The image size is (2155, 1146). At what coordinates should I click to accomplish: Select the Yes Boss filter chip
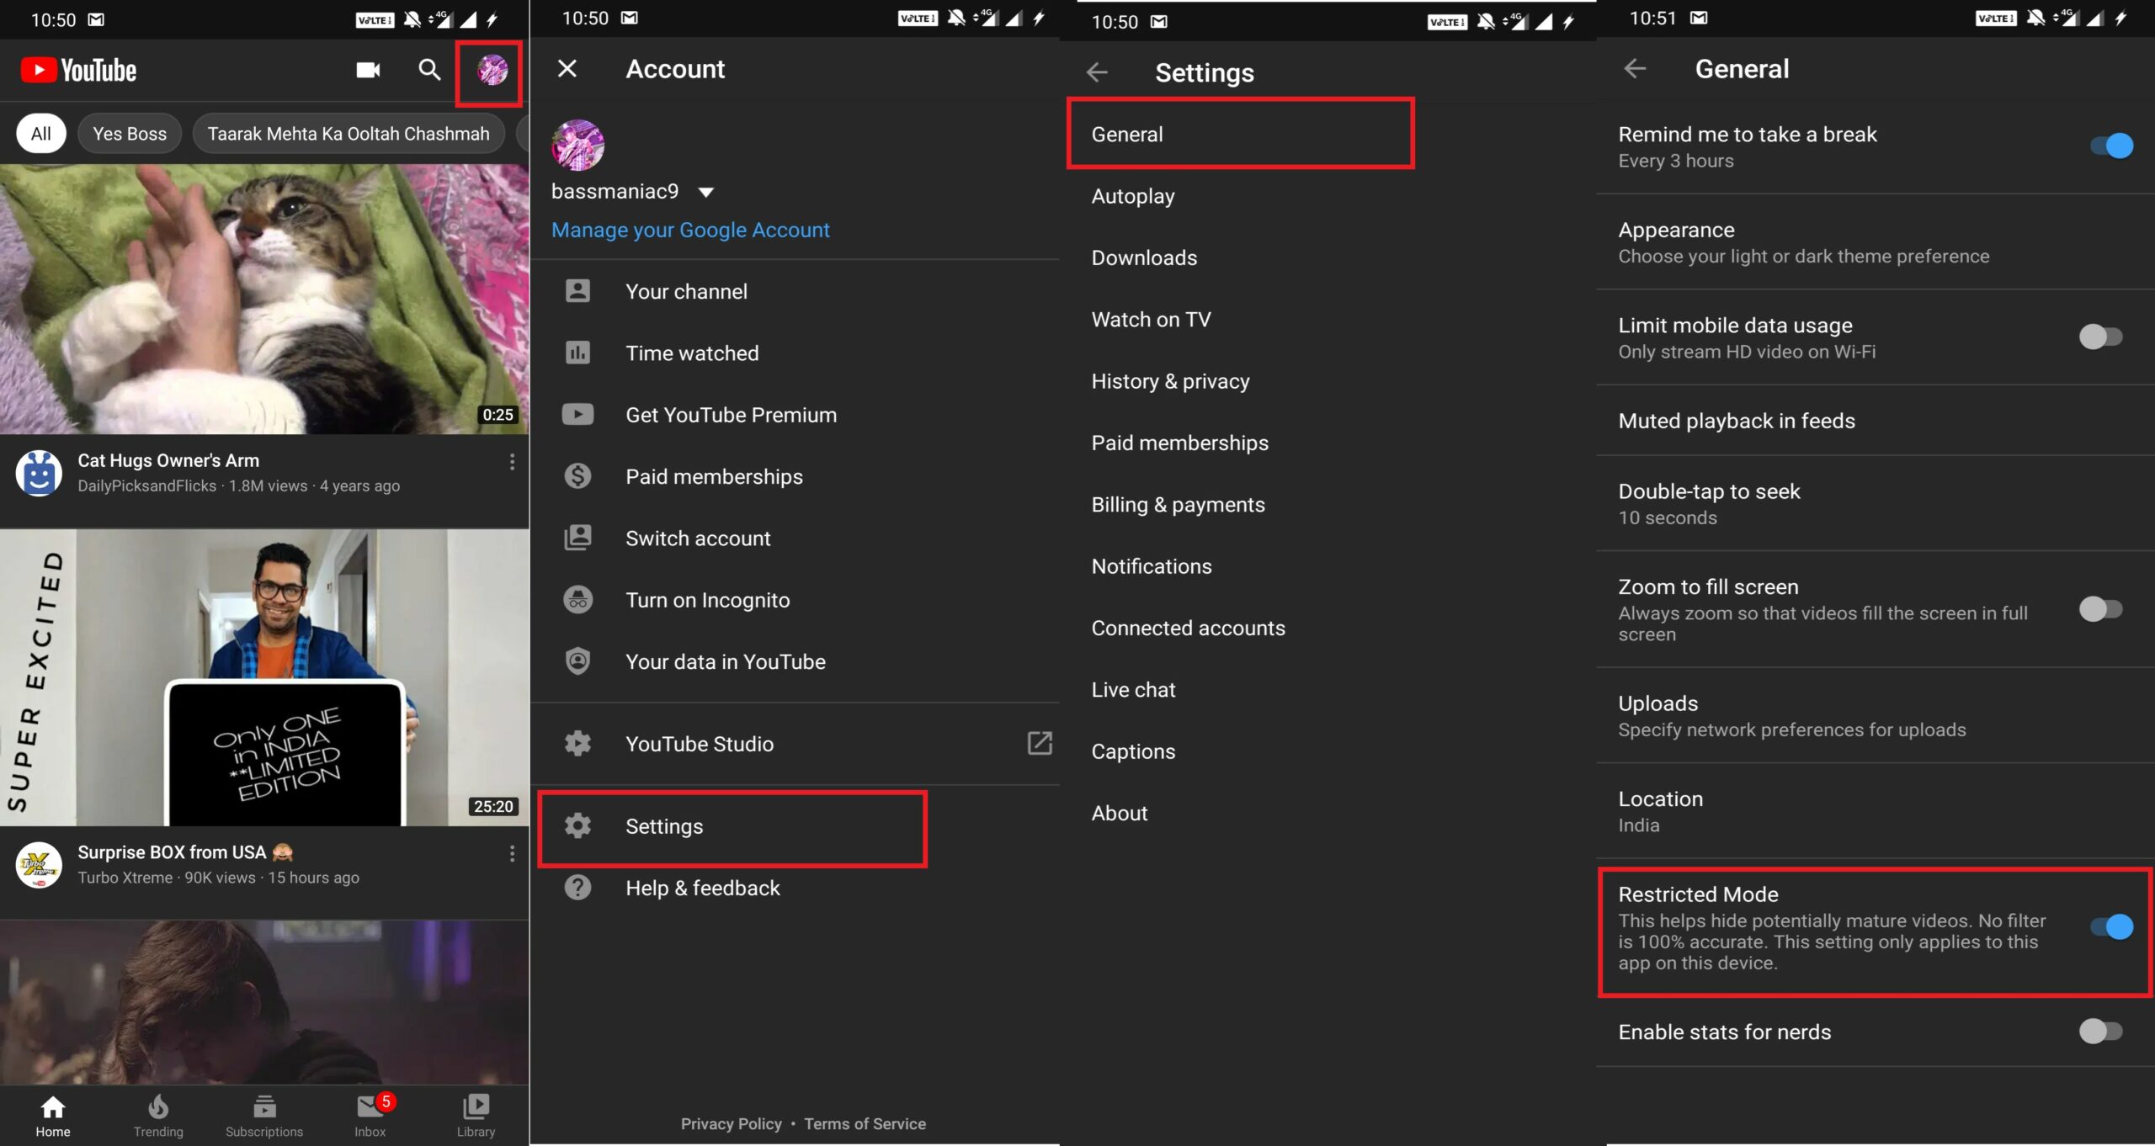130,134
